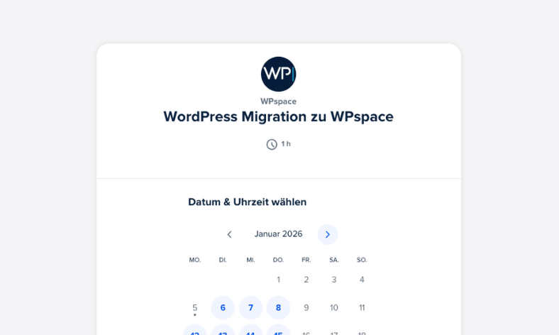Select January 8 in calendar

278,307
